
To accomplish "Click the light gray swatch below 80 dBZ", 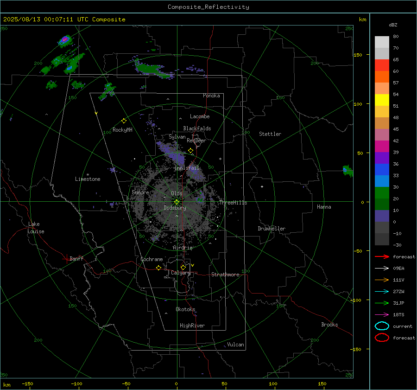I will [382, 42].
